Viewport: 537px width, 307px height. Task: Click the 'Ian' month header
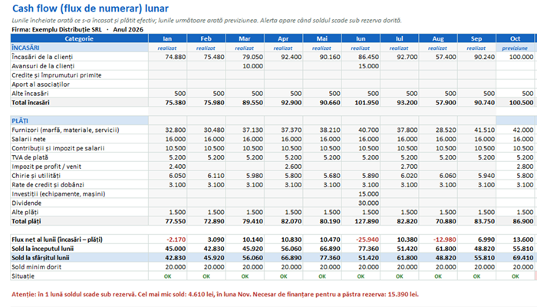click(167, 38)
